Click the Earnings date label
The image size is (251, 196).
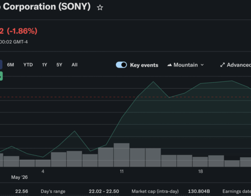(x=237, y=191)
